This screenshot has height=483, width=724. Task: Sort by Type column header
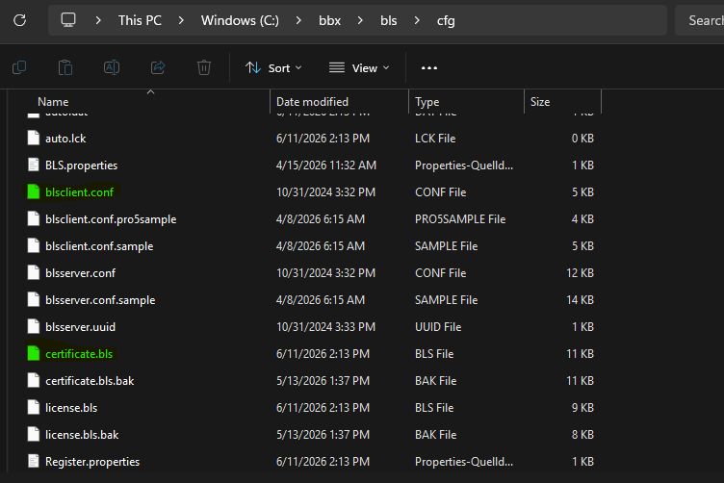click(x=427, y=101)
